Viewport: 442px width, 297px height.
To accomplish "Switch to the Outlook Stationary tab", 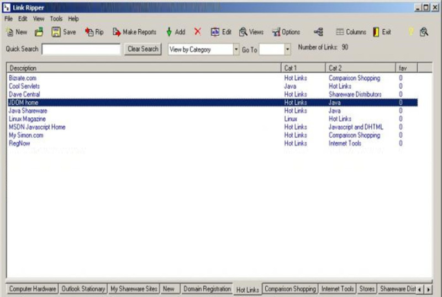I will (83, 289).
